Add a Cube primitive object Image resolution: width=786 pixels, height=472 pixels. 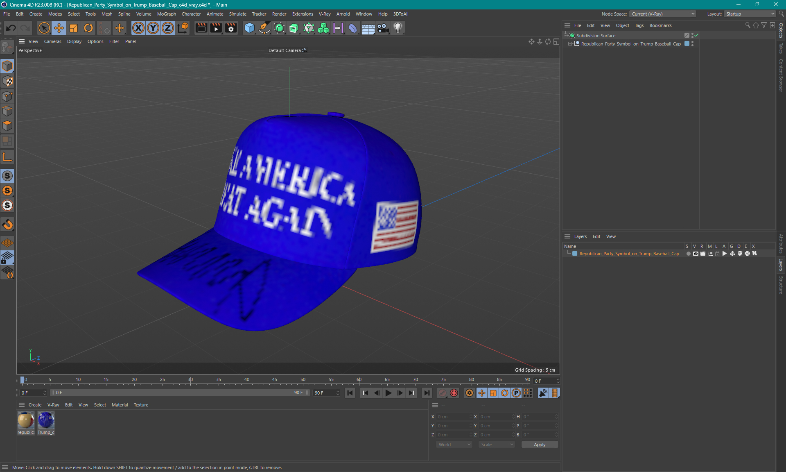tap(249, 28)
